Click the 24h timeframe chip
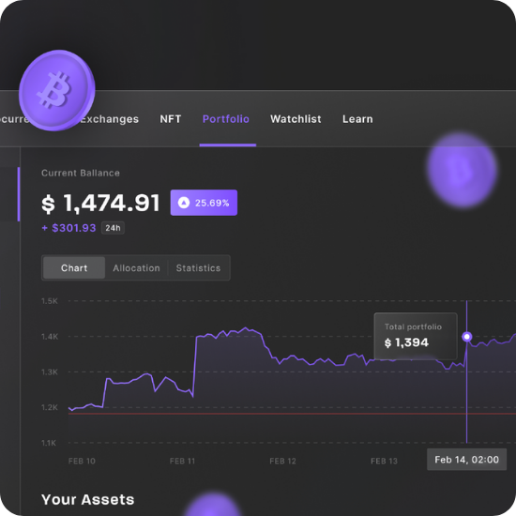The height and width of the screenshot is (516, 516). [x=113, y=228]
